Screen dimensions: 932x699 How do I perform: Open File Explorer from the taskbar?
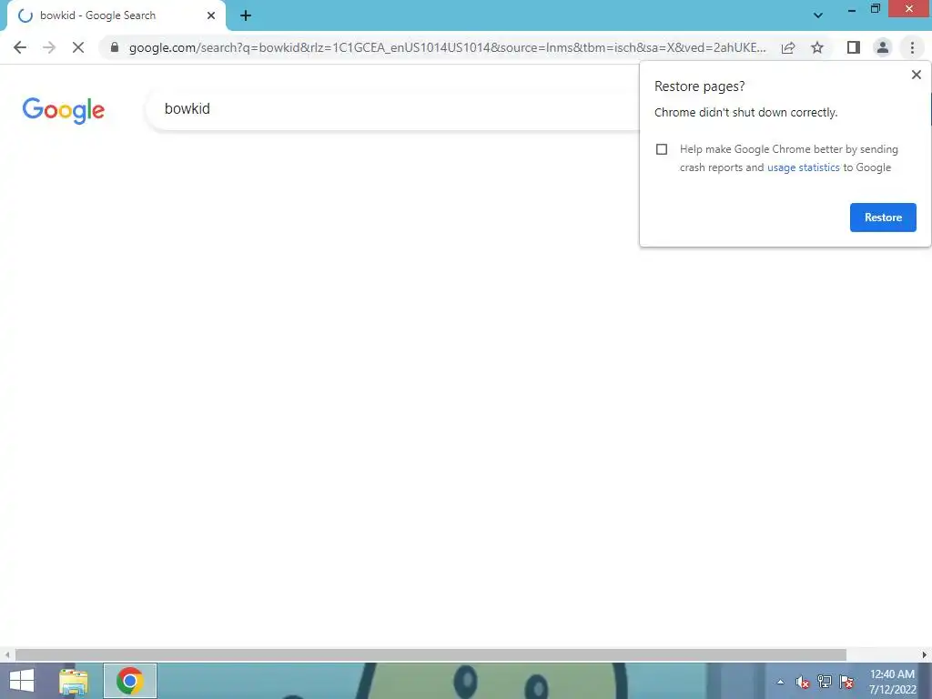(x=74, y=681)
